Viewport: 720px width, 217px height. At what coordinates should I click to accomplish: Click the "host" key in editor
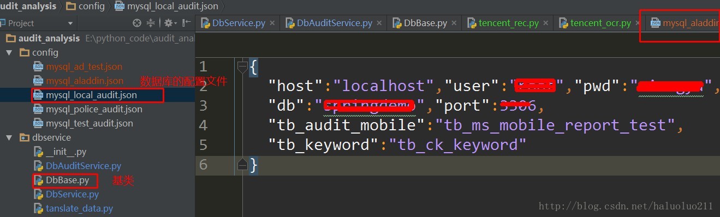pos(297,86)
